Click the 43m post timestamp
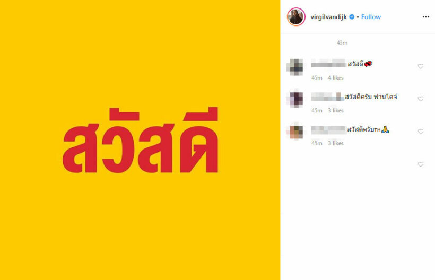 (x=342, y=43)
